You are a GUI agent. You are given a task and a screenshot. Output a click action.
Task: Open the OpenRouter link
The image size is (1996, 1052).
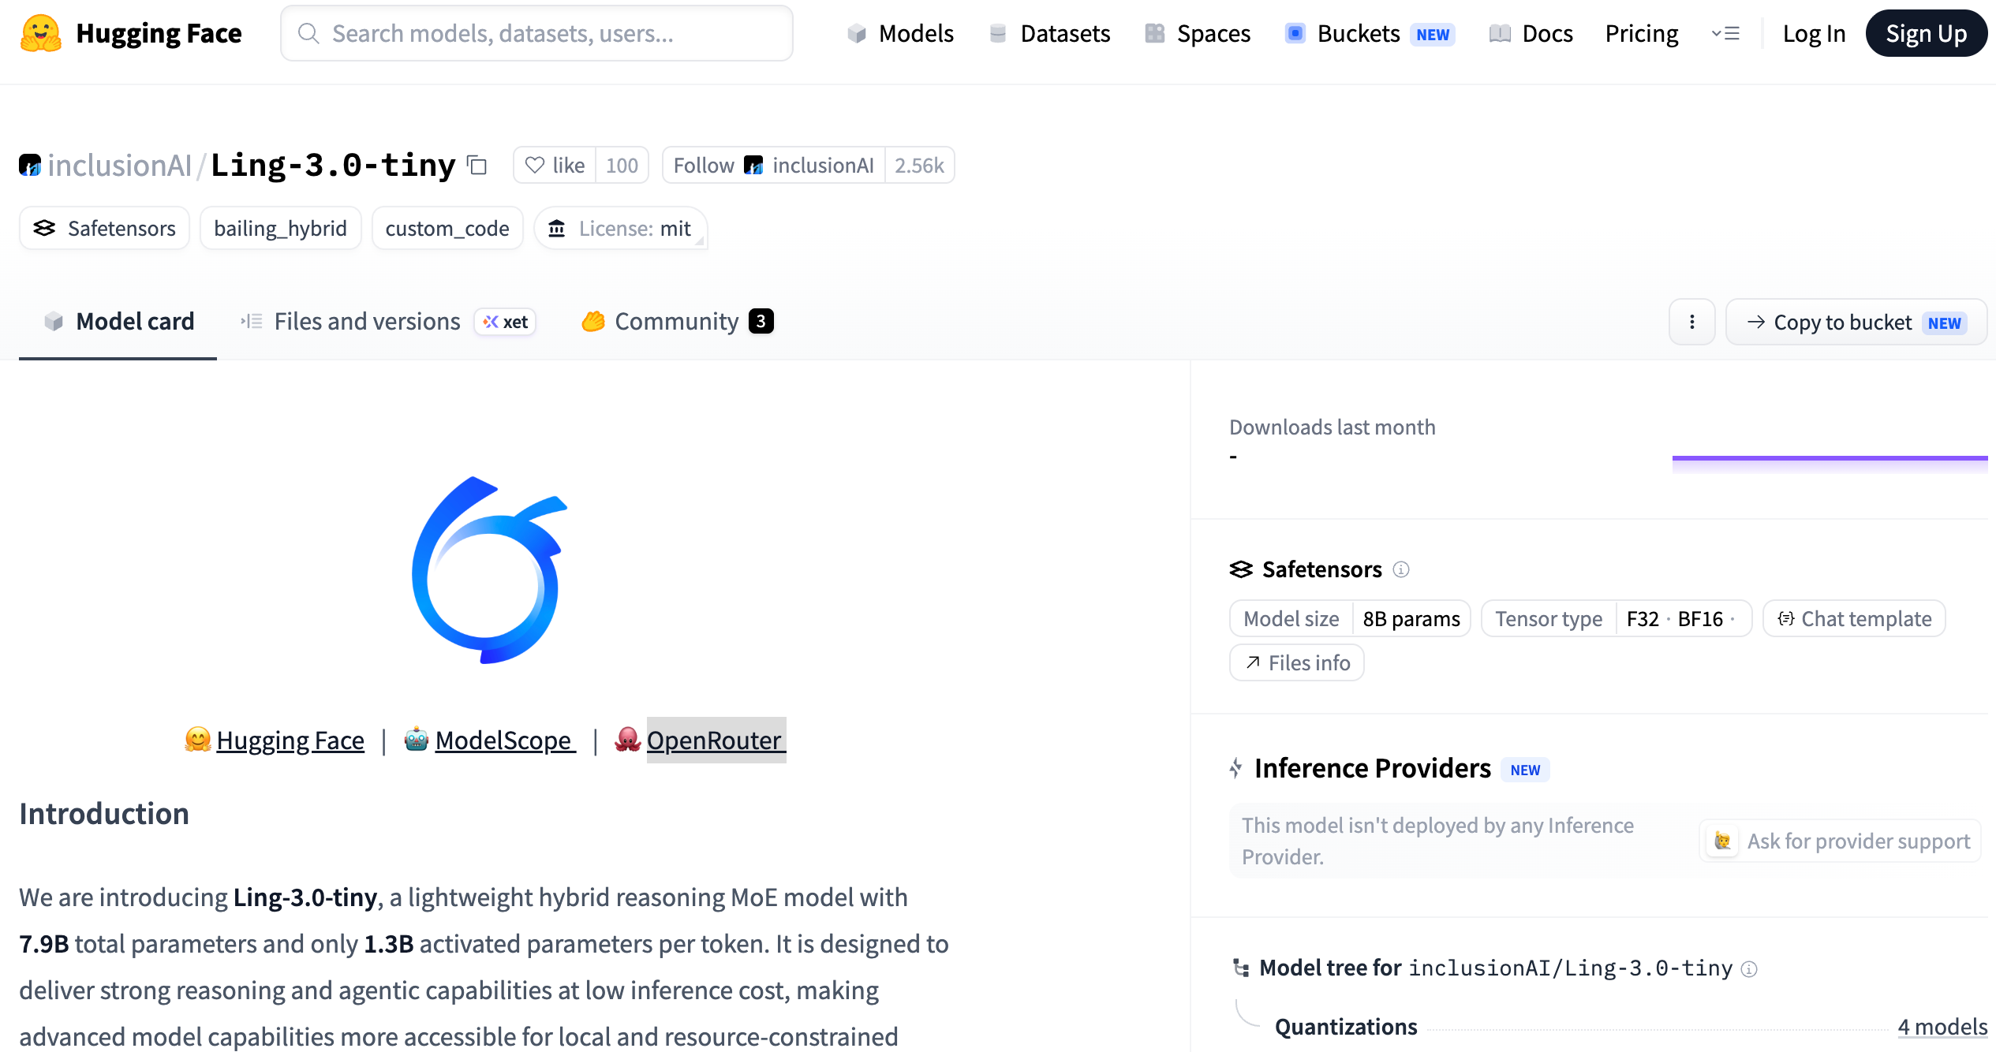pos(715,740)
